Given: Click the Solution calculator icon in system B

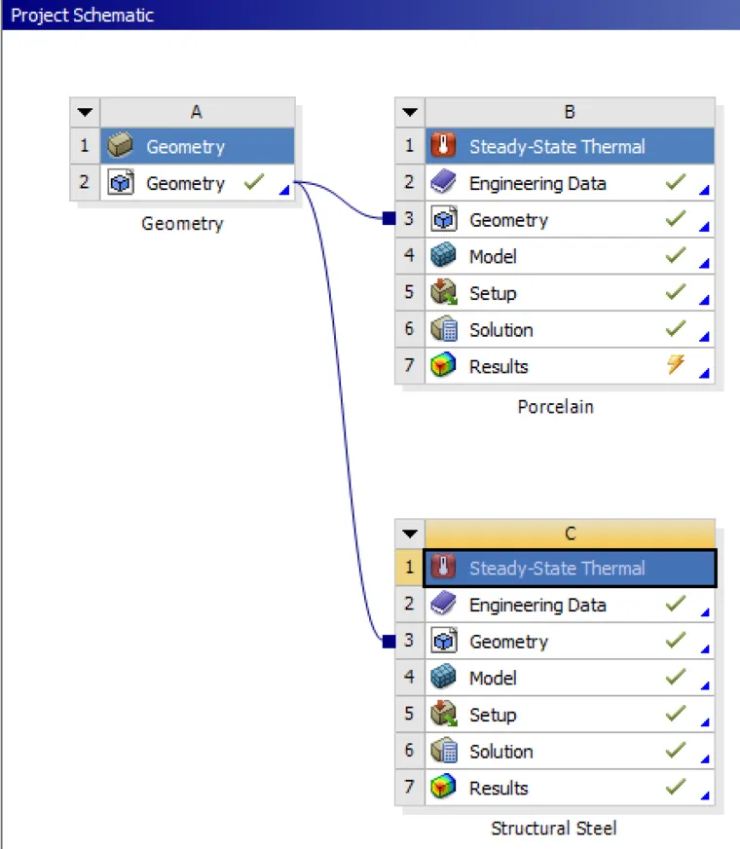Looking at the screenshot, I should tap(444, 329).
